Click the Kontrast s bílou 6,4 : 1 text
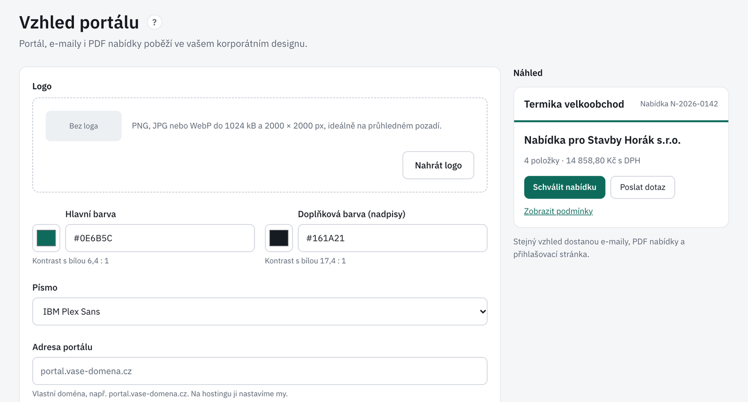The image size is (748, 402). (71, 260)
